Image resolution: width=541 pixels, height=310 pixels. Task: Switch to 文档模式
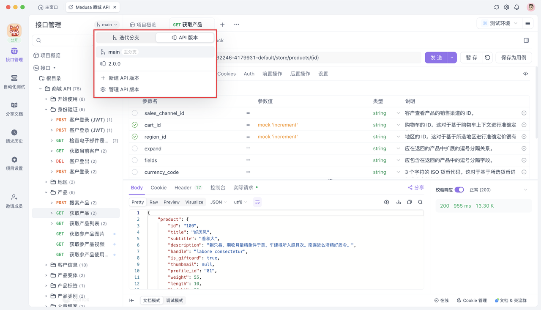click(x=151, y=300)
